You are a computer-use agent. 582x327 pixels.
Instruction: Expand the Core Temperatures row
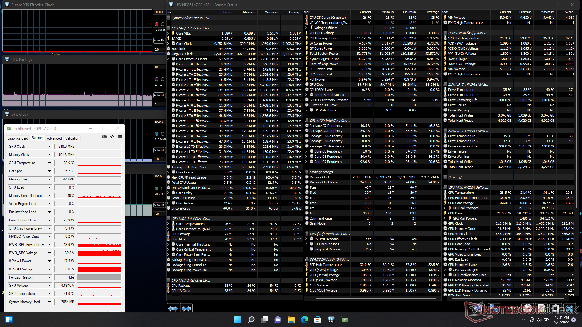click(x=169, y=224)
